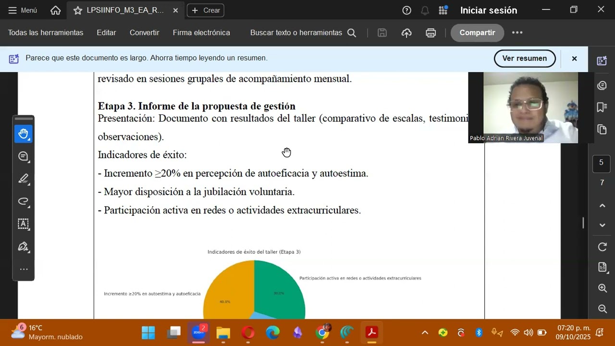615x346 pixels.
Task: Open the AI Assistant panel icon
Action: [602, 61]
